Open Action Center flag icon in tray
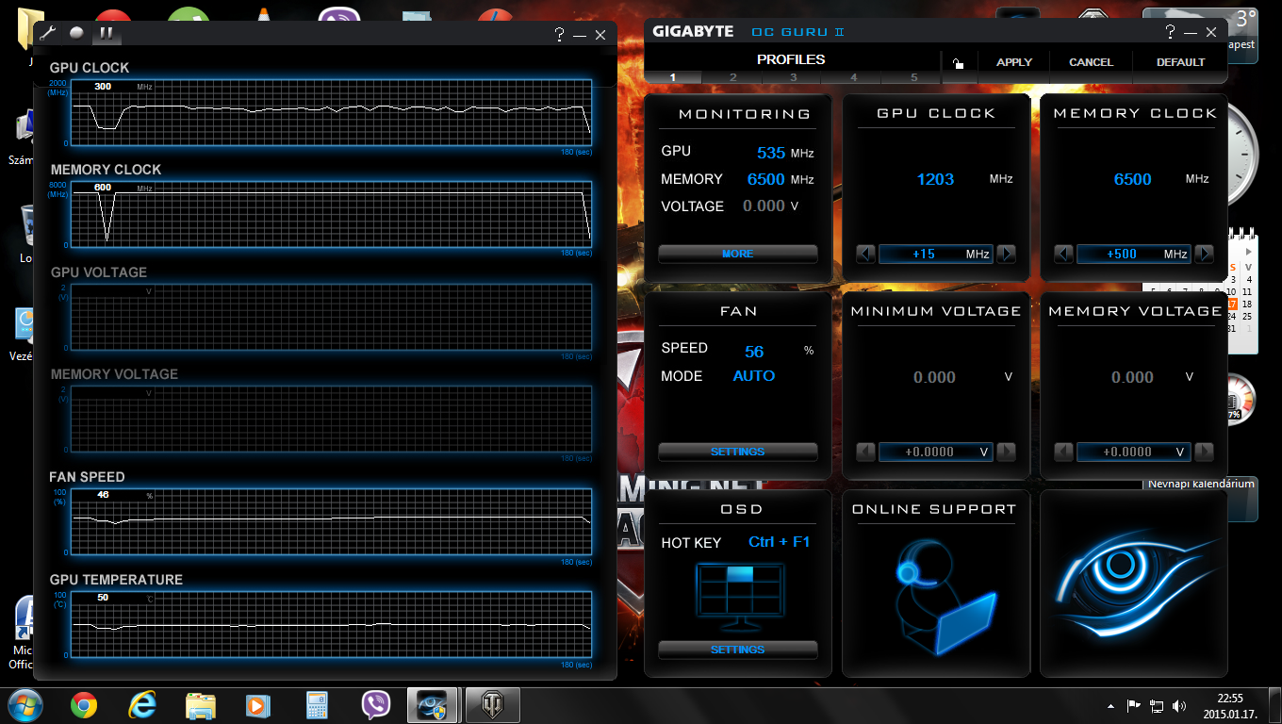Viewport: 1282px width, 724px height. (1134, 705)
